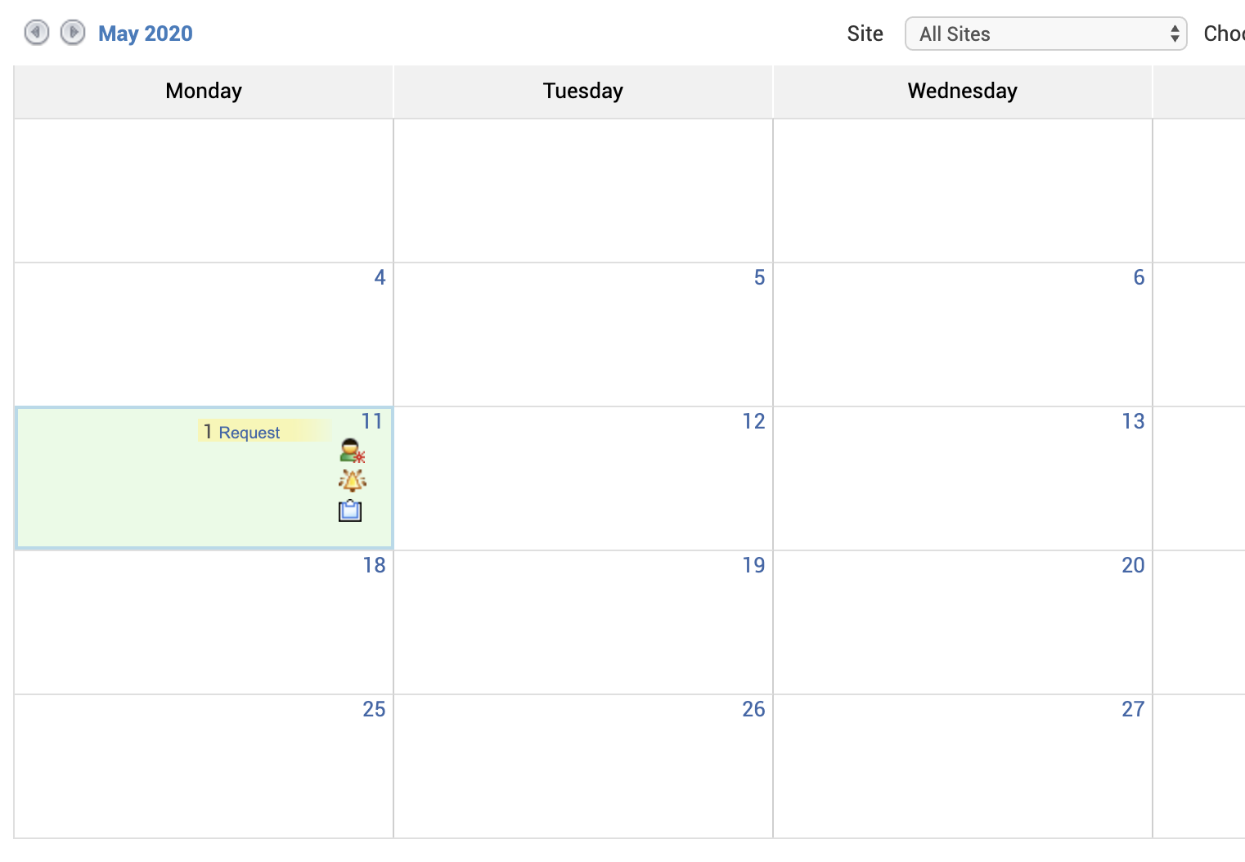This screenshot has width=1245, height=862.
Task: Select day 27 on the calendar
Action: tap(1133, 709)
